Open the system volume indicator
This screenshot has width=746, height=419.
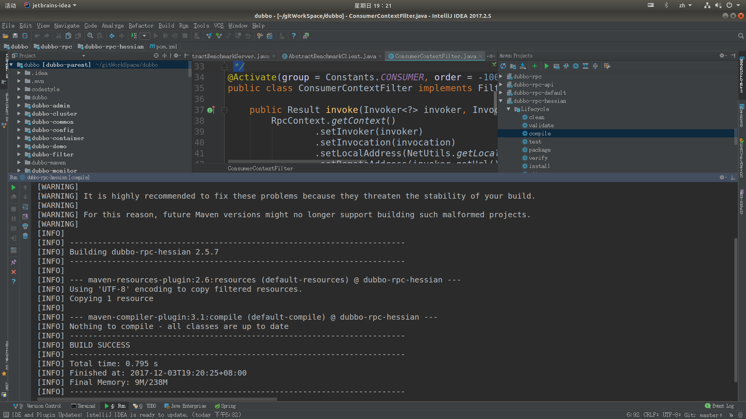(718, 5)
